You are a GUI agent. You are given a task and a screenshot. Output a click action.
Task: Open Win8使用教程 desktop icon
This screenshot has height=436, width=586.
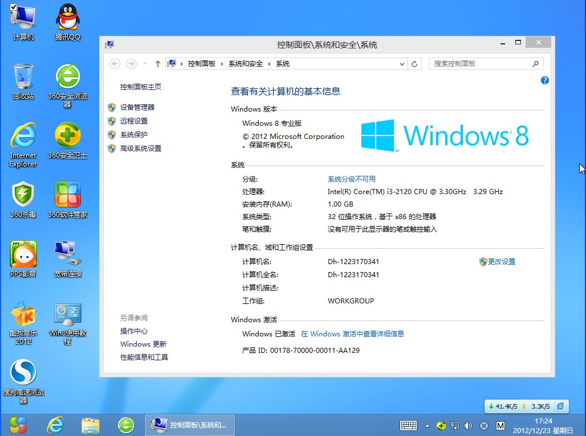(x=68, y=323)
